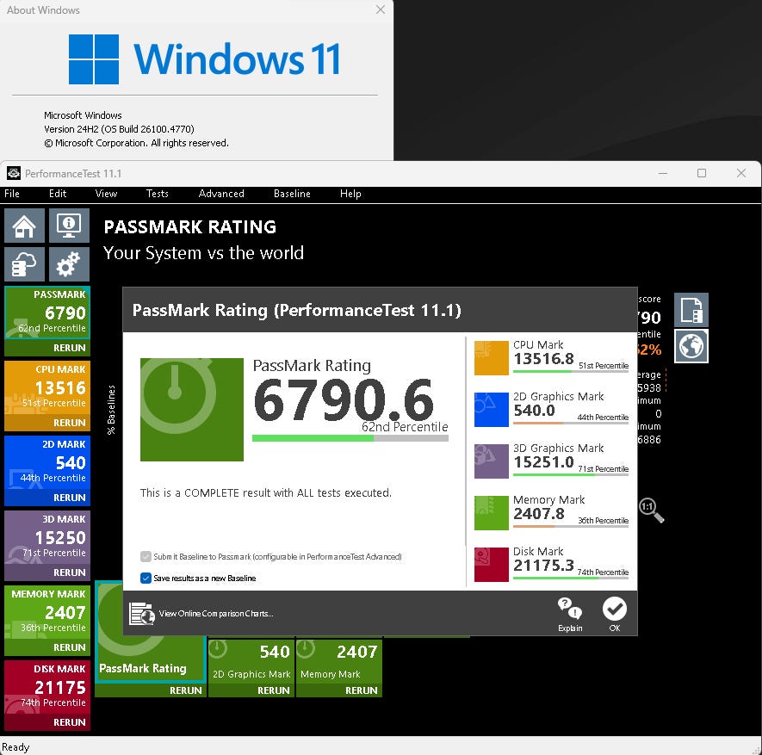
Task: Minimize the PerformanceTest window
Action: point(663,173)
